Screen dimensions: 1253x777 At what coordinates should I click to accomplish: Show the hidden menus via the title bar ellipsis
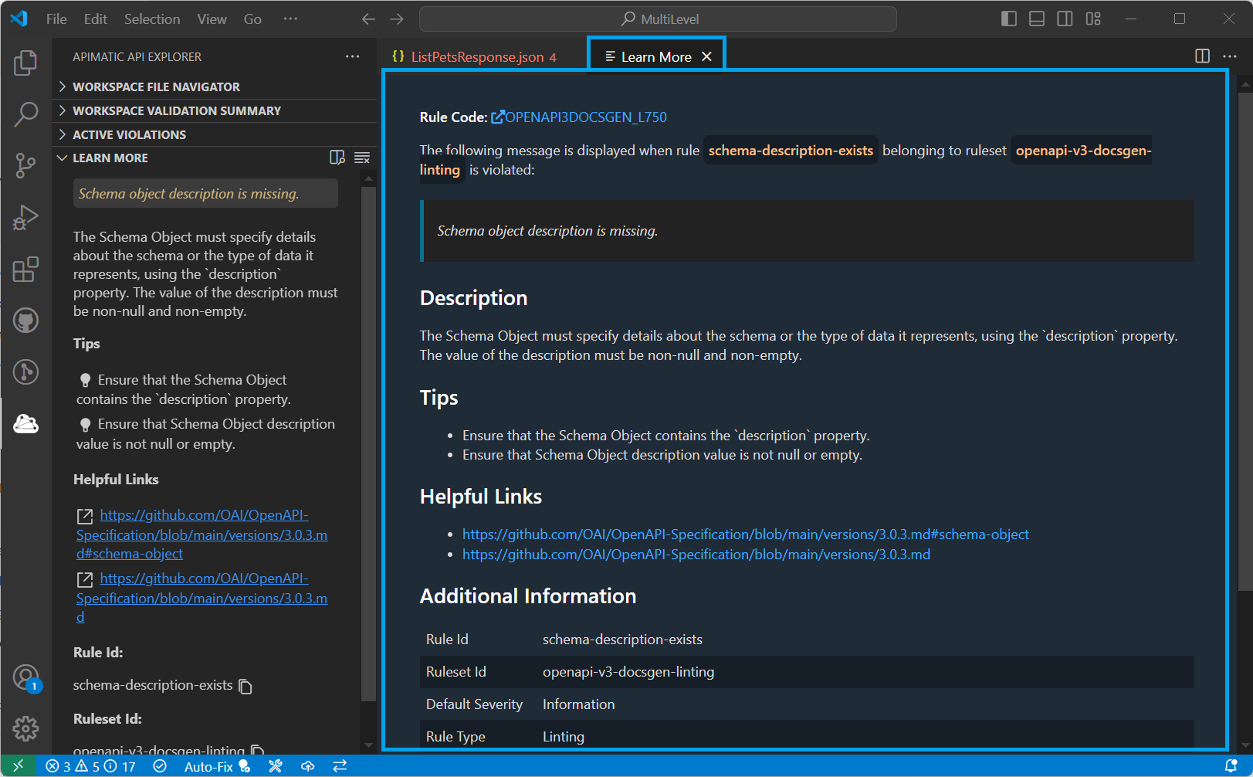(290, 19)
